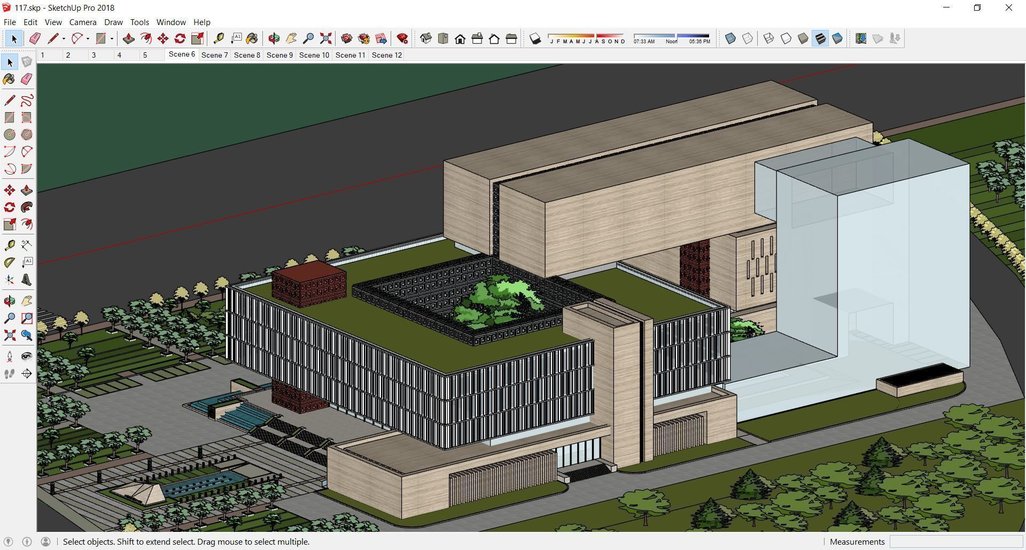Viewport: 1026px width, 550px height.
Task: Choose the Axes tool
Action: click(x=10, y=279)
